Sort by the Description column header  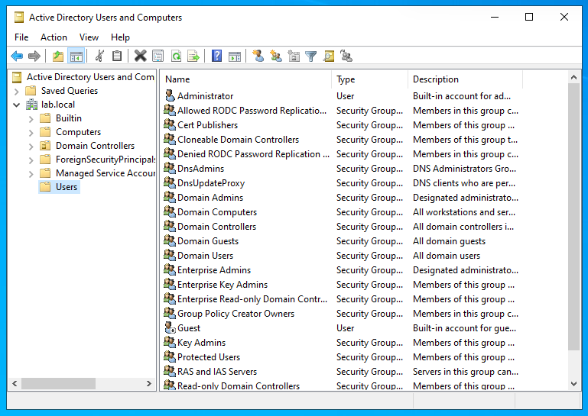(x=465, y=79)
